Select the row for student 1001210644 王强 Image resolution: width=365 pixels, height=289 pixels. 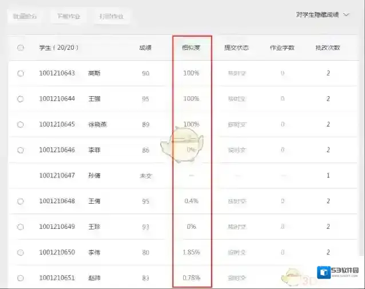point(21,99)
